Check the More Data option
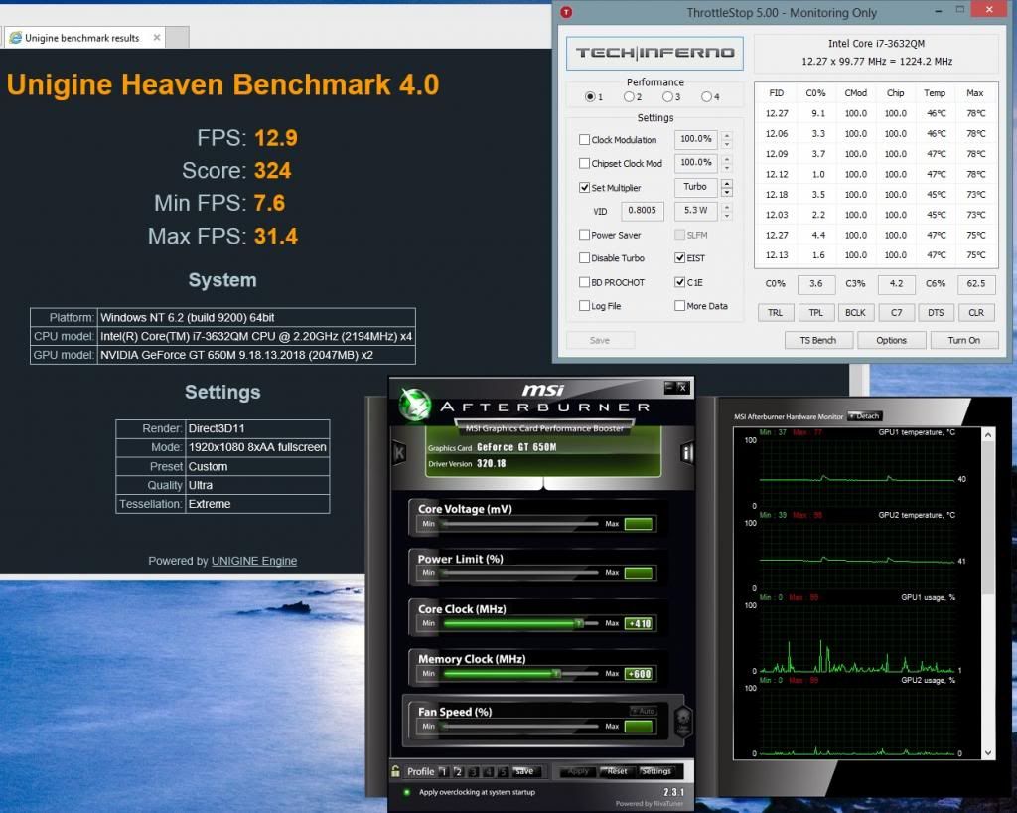 (679, 305)
